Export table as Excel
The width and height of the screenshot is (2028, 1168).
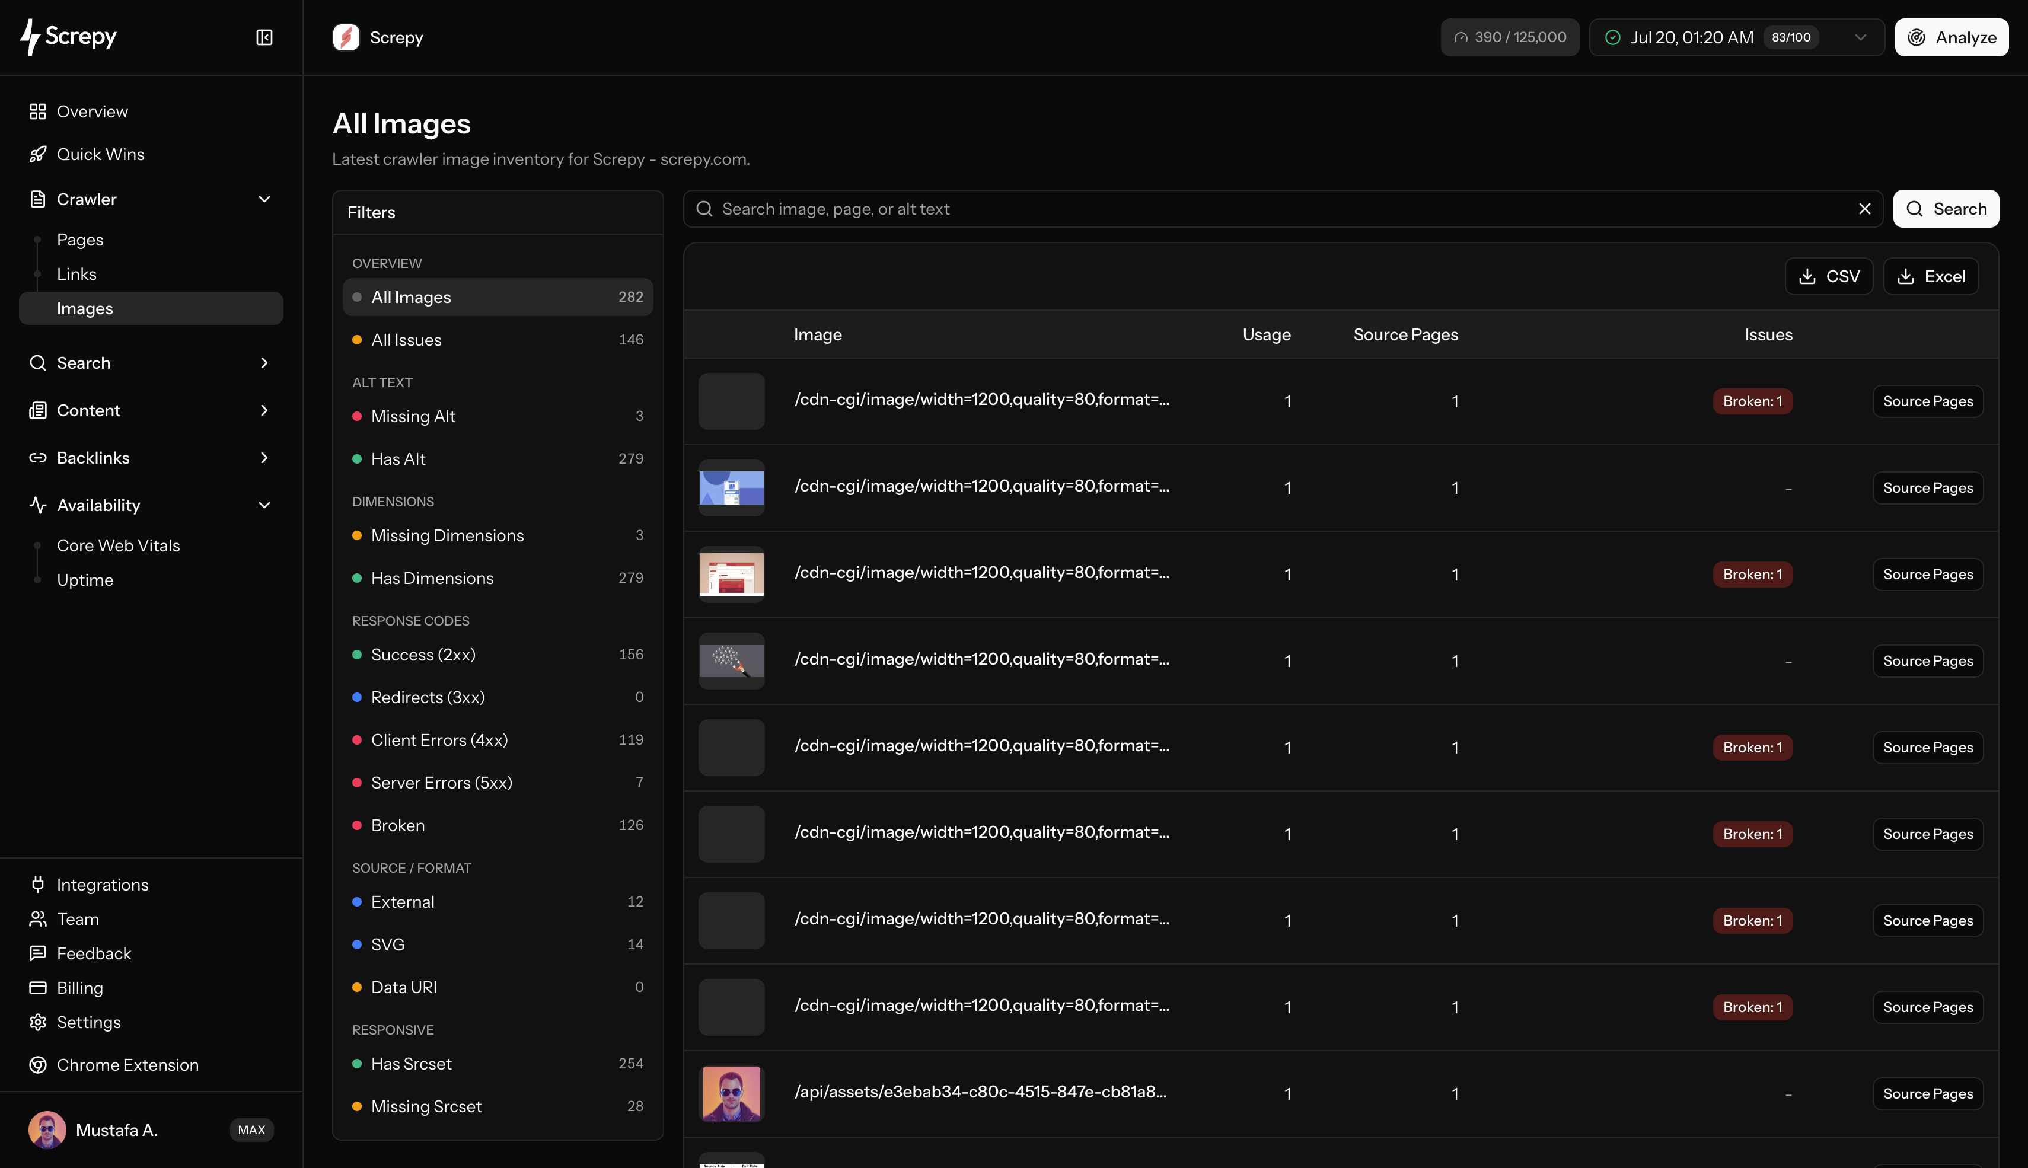click(1930, 276)
